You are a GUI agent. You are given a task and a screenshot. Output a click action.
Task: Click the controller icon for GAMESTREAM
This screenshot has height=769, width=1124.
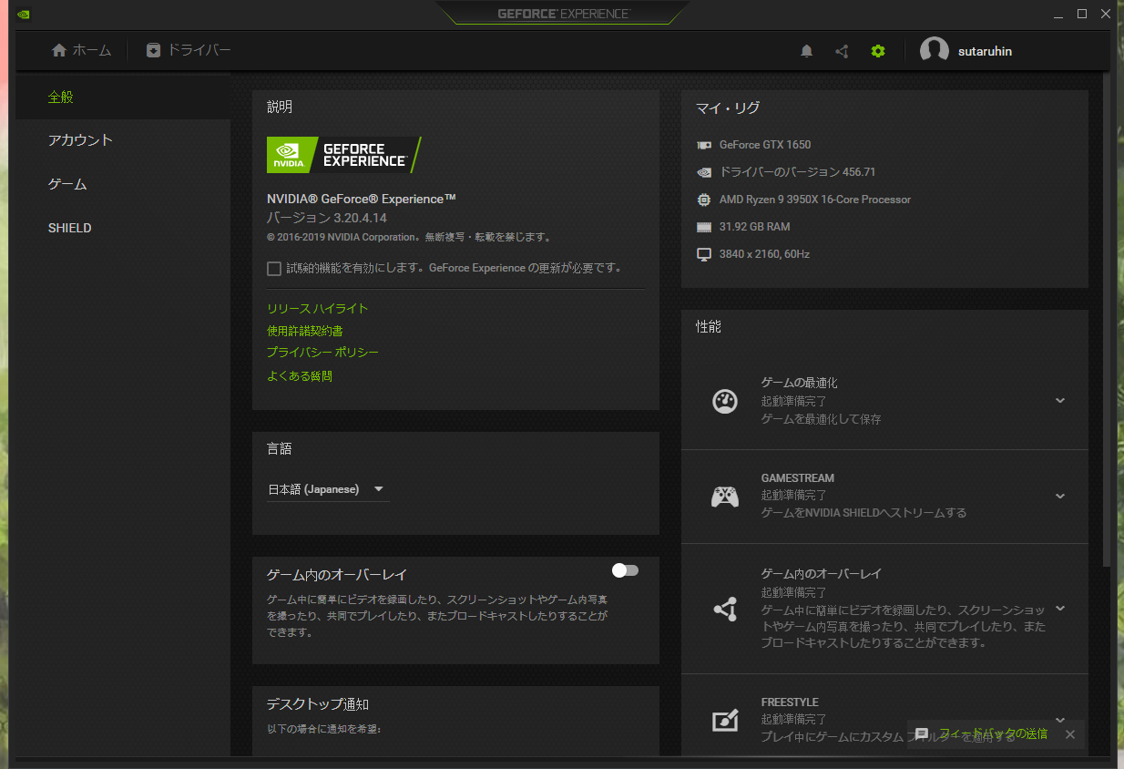point(725,496)
